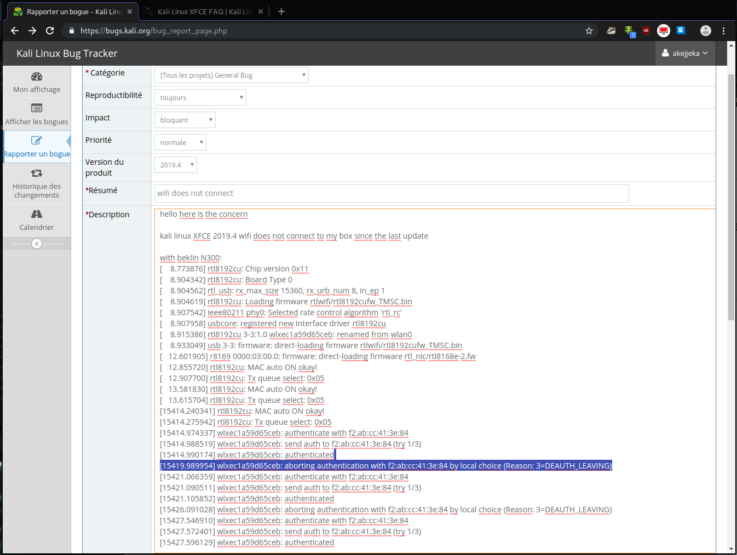This screenshot has width=737, height=555.
Task: Open Historique des changements page
Action: (37, 182)
